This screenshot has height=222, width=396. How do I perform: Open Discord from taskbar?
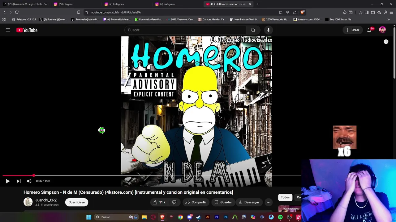pos(190,217)
